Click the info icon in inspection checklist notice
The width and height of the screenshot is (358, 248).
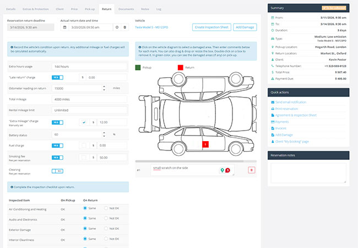point(12,187)
